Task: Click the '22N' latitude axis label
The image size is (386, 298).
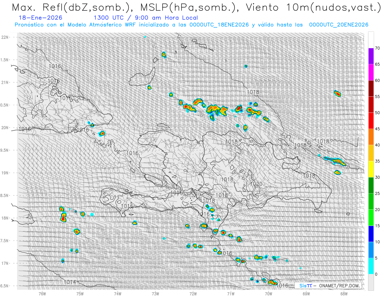Action: click(x=5, y=37)
